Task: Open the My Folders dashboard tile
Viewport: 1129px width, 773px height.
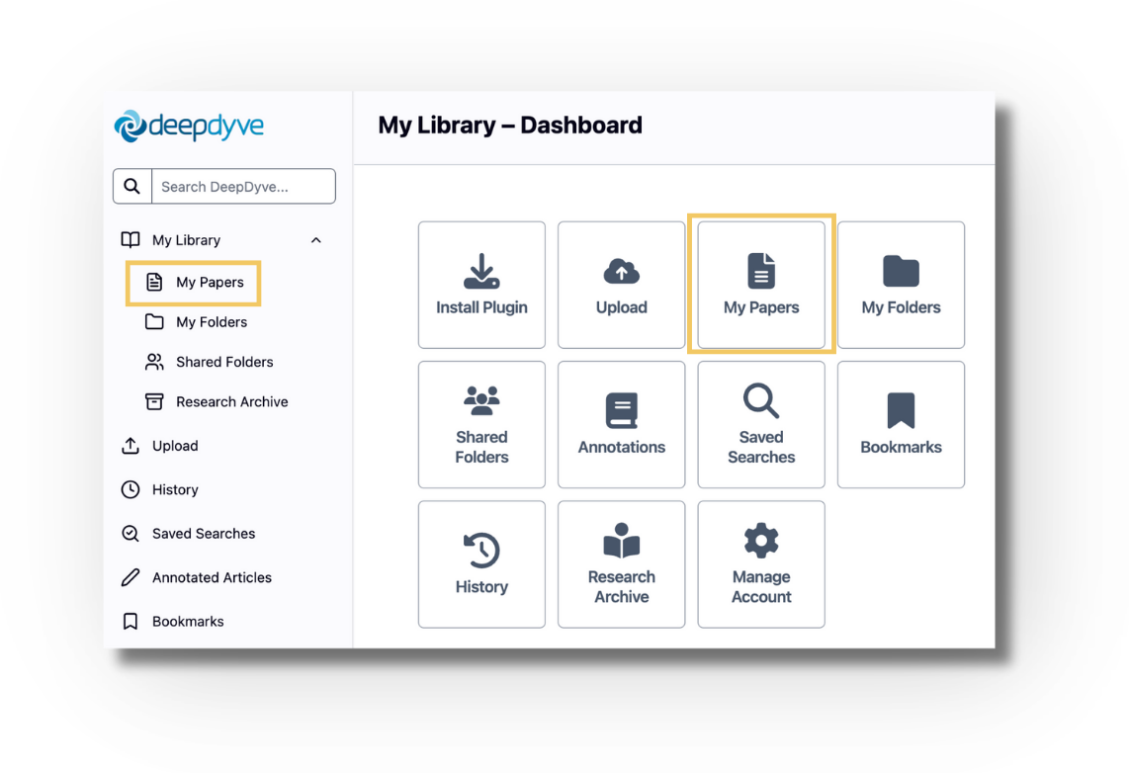Action: (x=901, y=285)
